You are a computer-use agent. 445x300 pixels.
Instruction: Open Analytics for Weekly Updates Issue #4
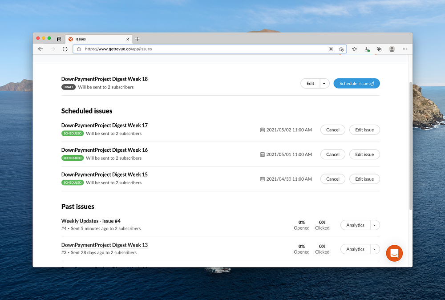pos(355,225)
